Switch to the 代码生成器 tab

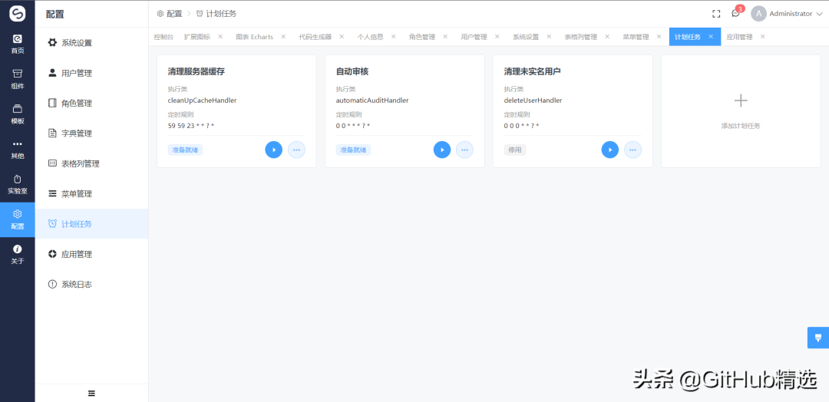click(x=315, y=37)
